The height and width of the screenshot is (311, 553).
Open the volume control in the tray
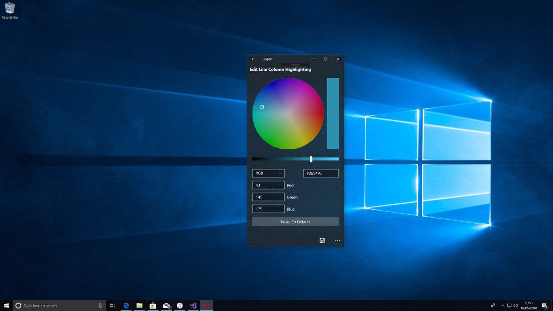pyautogui.click(x=515, y=305)
